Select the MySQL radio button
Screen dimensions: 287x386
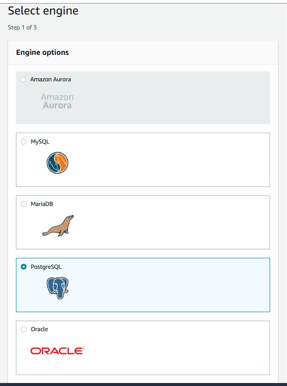pos(23,142)
